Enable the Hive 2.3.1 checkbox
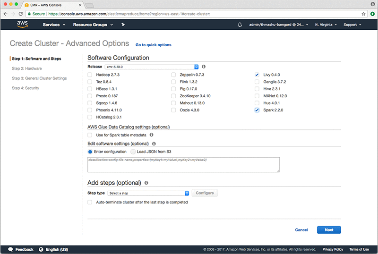Screen dimensions: 378x254 click(x=257, y=89)
